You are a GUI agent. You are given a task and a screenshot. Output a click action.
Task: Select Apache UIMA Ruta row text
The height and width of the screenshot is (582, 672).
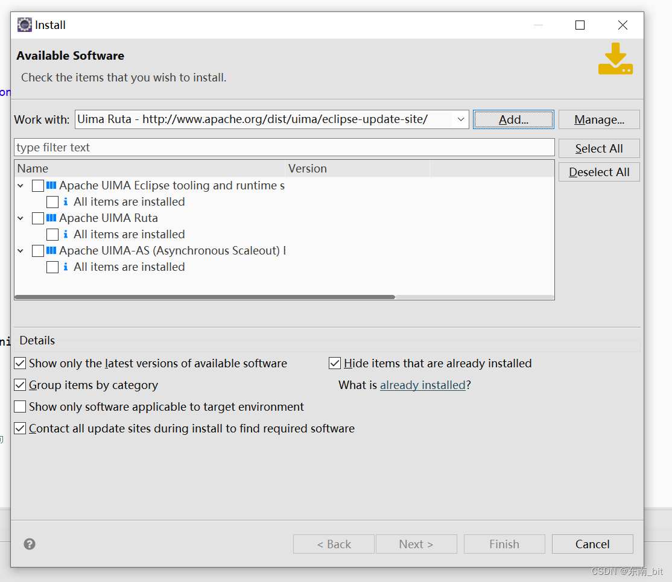109,218
